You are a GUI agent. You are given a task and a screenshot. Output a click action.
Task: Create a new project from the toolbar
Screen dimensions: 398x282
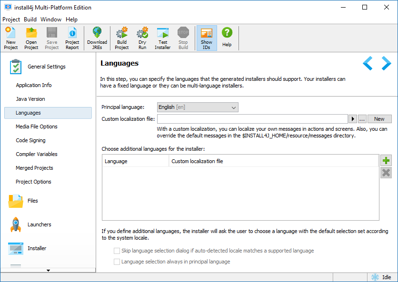pyautogui.click(x=10, y=38)
